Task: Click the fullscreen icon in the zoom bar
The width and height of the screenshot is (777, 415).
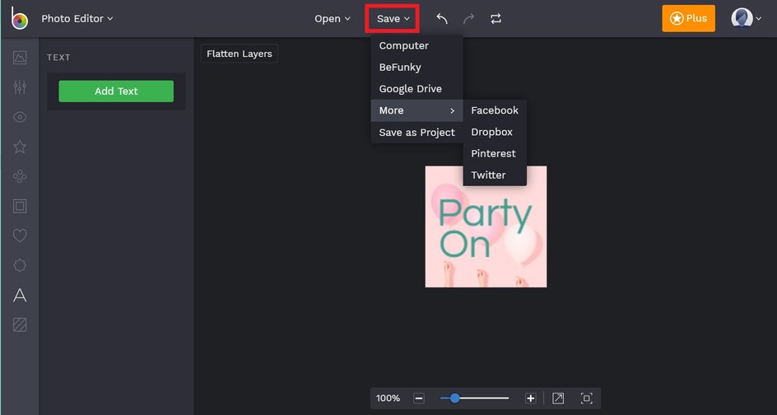Action: tap(587, 399)
